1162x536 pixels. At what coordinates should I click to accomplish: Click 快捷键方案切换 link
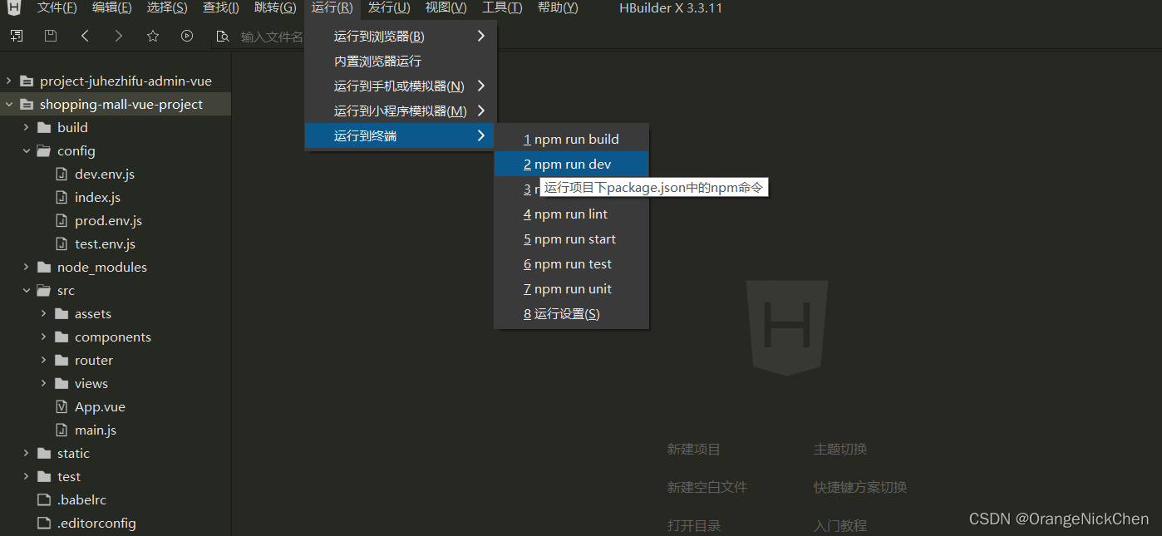[859, 487]
